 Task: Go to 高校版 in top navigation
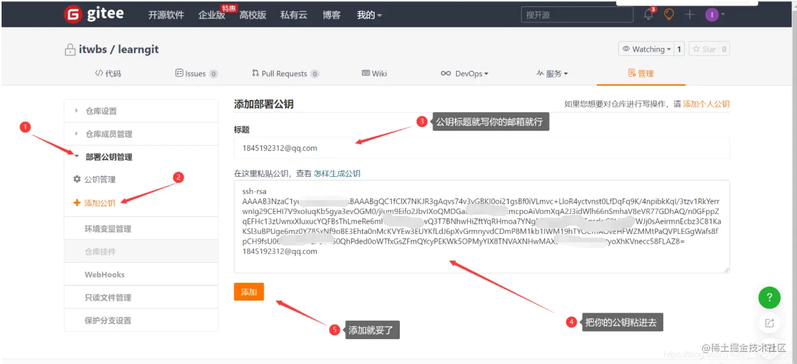coord(252,15)
